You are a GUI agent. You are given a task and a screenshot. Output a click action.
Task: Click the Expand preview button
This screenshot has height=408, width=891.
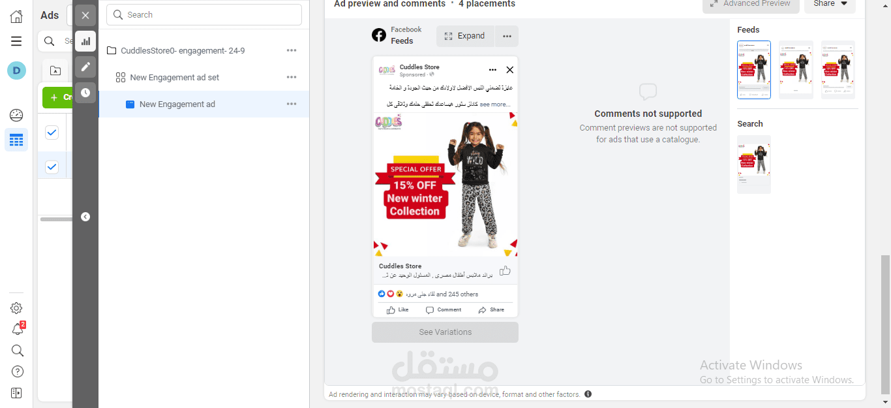click(465, 36)
